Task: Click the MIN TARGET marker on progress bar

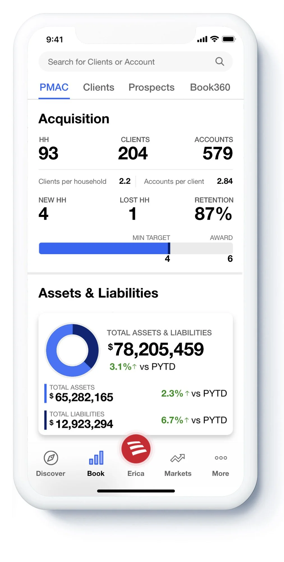Action: pos(169,248)
